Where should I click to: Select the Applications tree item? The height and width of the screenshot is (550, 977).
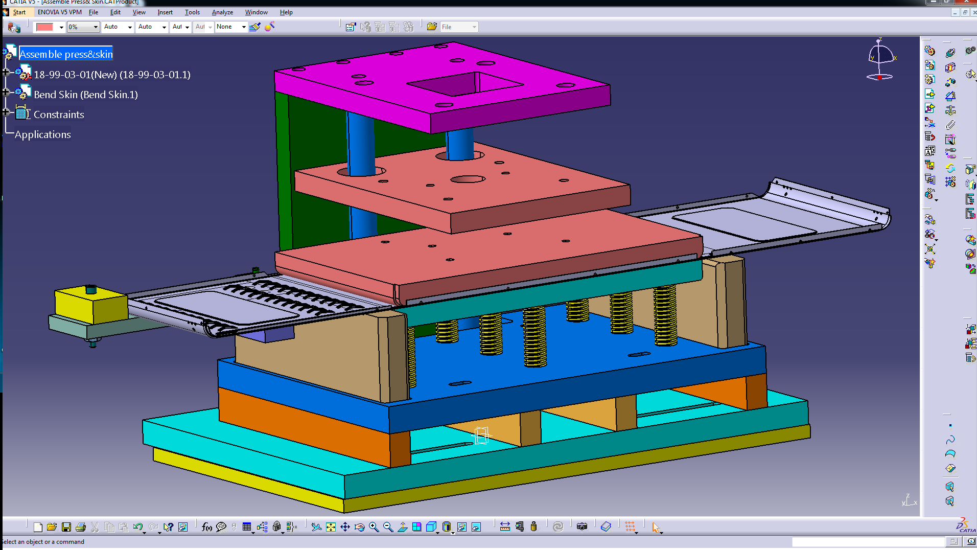[43, 134]
